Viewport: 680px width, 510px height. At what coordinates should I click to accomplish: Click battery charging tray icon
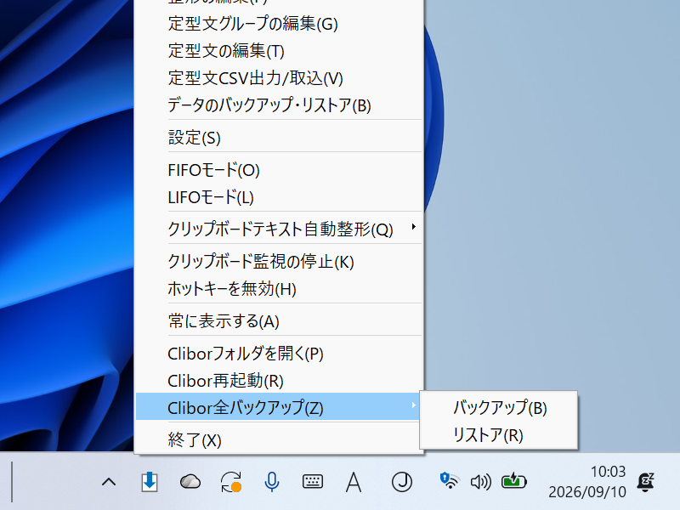pyautogui.click(x=513, y=481)
